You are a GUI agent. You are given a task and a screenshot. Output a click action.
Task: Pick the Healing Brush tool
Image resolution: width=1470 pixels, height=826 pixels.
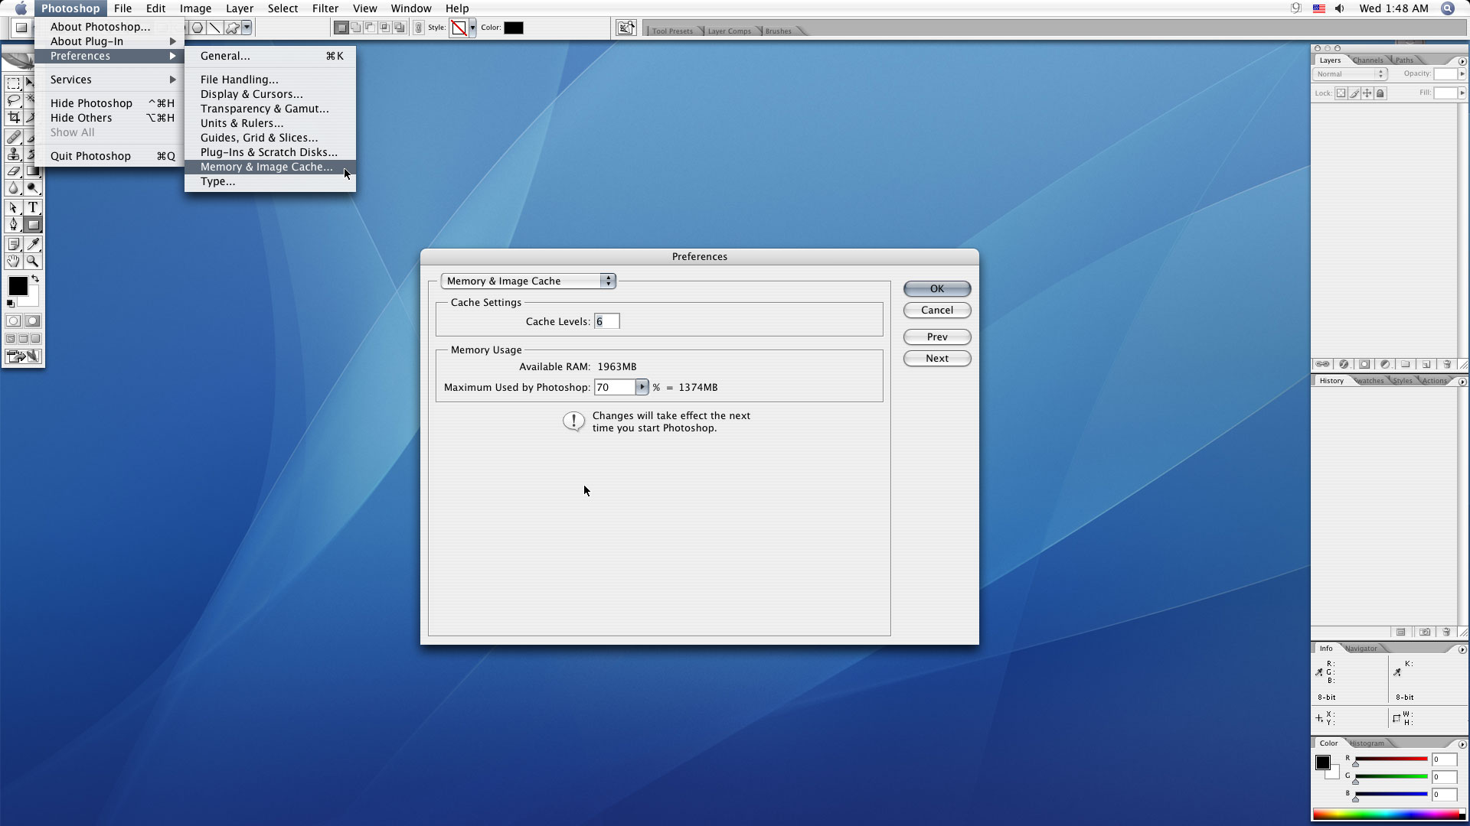(x=14, y=137)
